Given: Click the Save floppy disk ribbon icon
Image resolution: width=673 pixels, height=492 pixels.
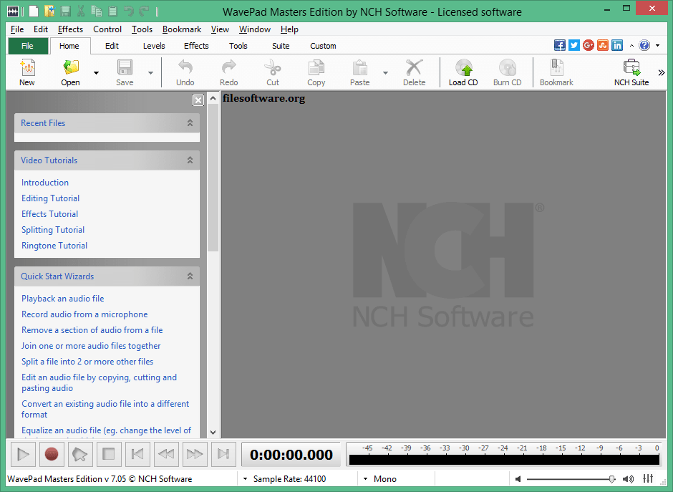Looking at the screenshot, I should click(x=125, y=68).
